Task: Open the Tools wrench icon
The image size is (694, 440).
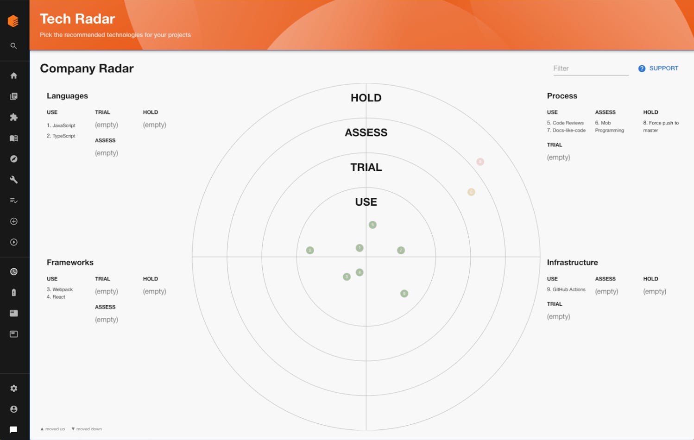Action: click(13, 180)
